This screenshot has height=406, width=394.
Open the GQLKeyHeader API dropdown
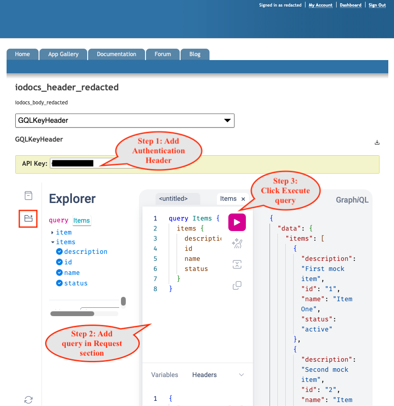(125, 121)
